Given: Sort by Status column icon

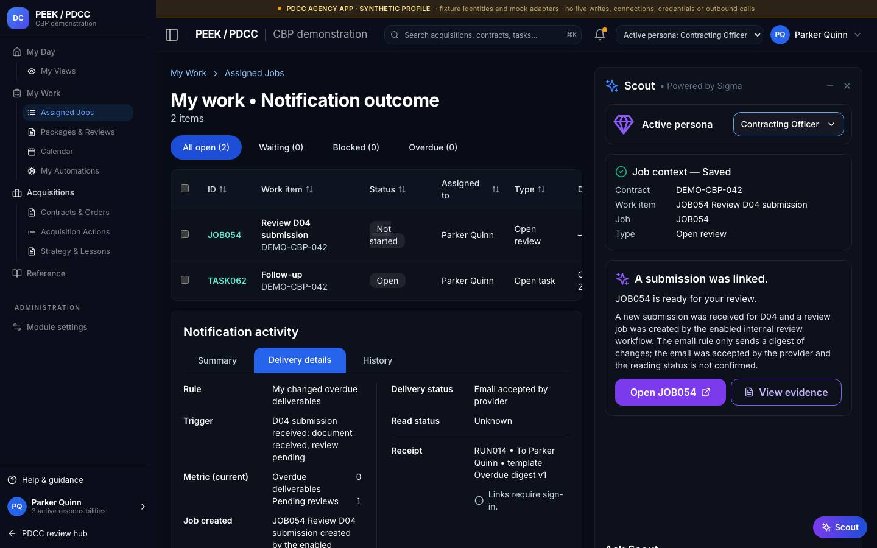Looking at the screenshot, I should coord(402,189).
